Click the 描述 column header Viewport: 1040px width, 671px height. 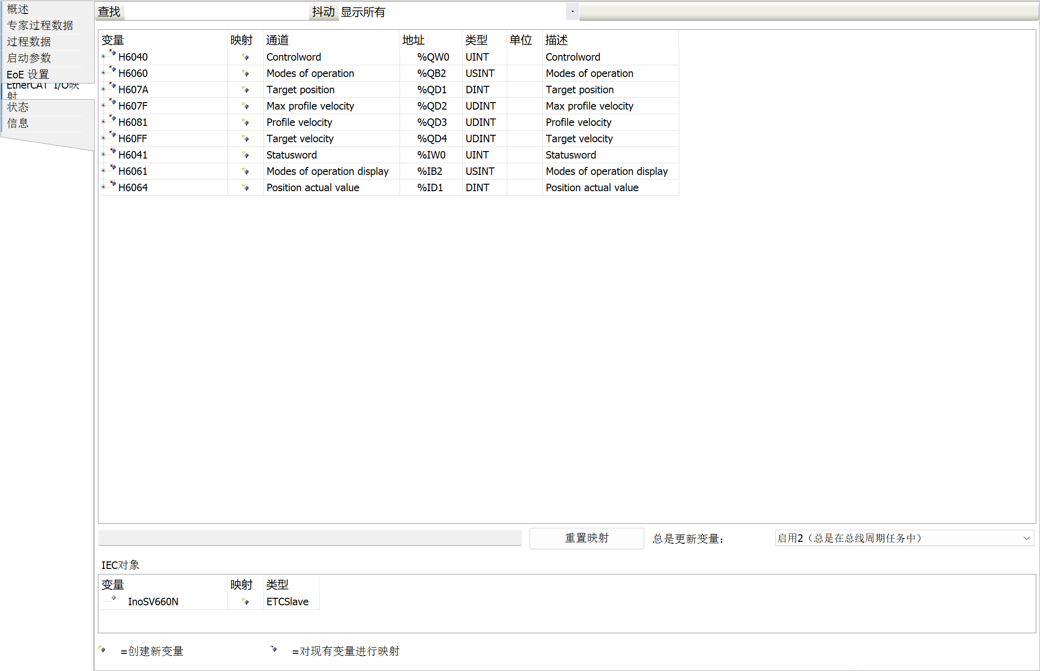pyautogui.click(x=610, y=40)
